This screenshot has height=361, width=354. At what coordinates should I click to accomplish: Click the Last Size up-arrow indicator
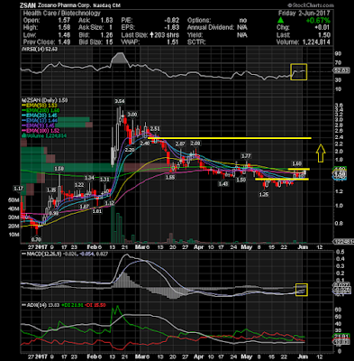pos(152,35)
